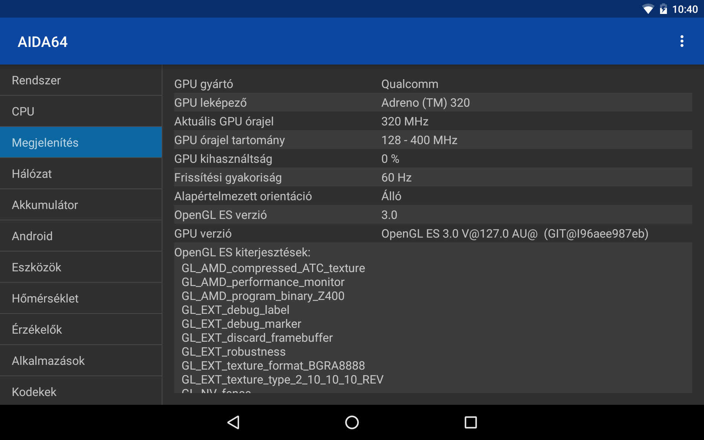The height and width of the screenshot is (440, 704).
Task: Select the Aktuális GPU órajel label
Action: [224, 121]
